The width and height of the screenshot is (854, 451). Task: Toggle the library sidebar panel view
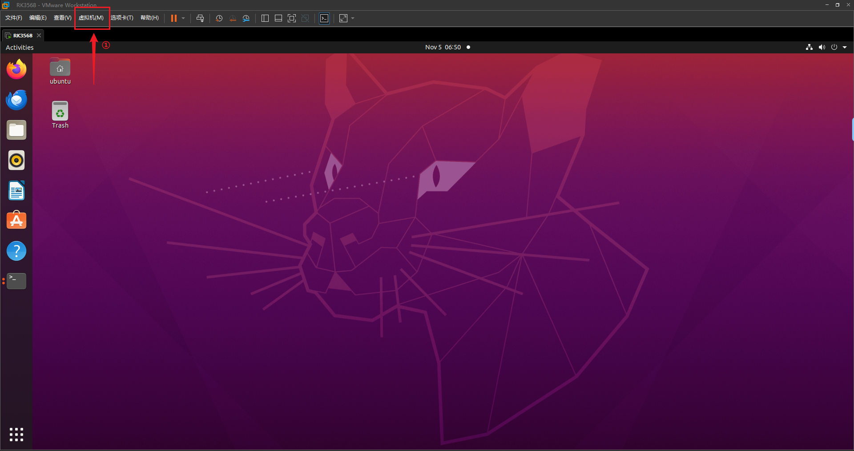tap(265, 18)
